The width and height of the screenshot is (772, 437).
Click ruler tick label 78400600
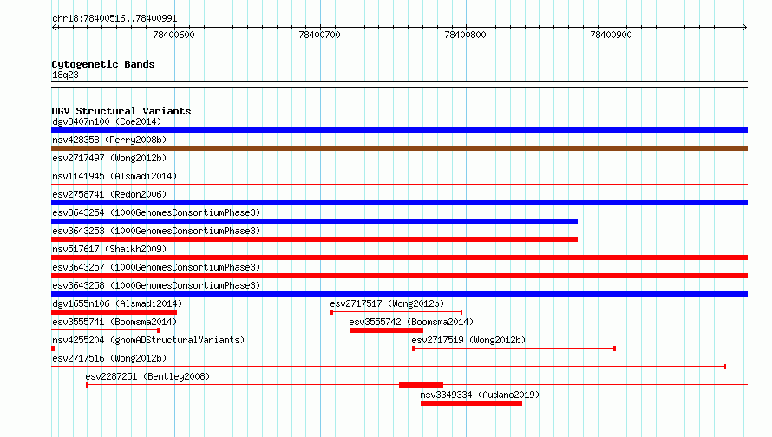(173, 35)
